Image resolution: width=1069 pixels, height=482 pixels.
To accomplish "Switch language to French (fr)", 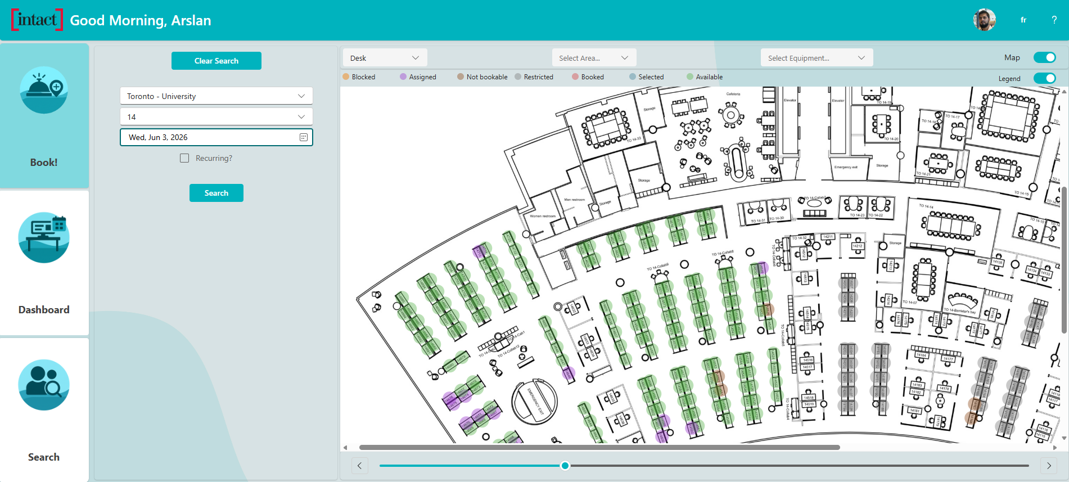I will point(1023,20).
